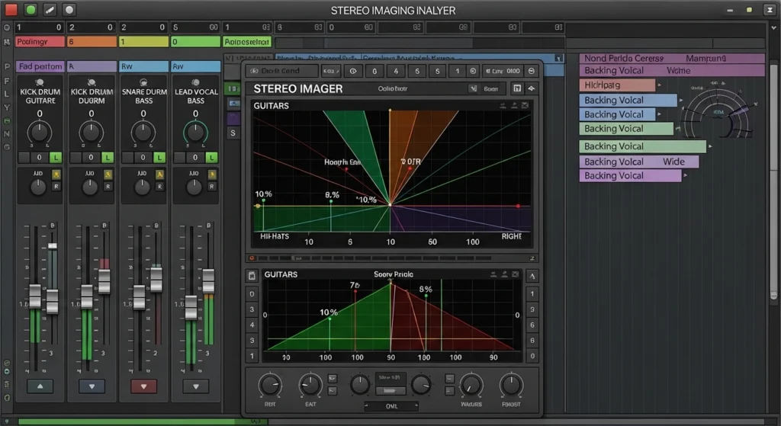Click the green play button in top toolbar
The height and width of the screenshot is (426, 781).
click(31, 10)
